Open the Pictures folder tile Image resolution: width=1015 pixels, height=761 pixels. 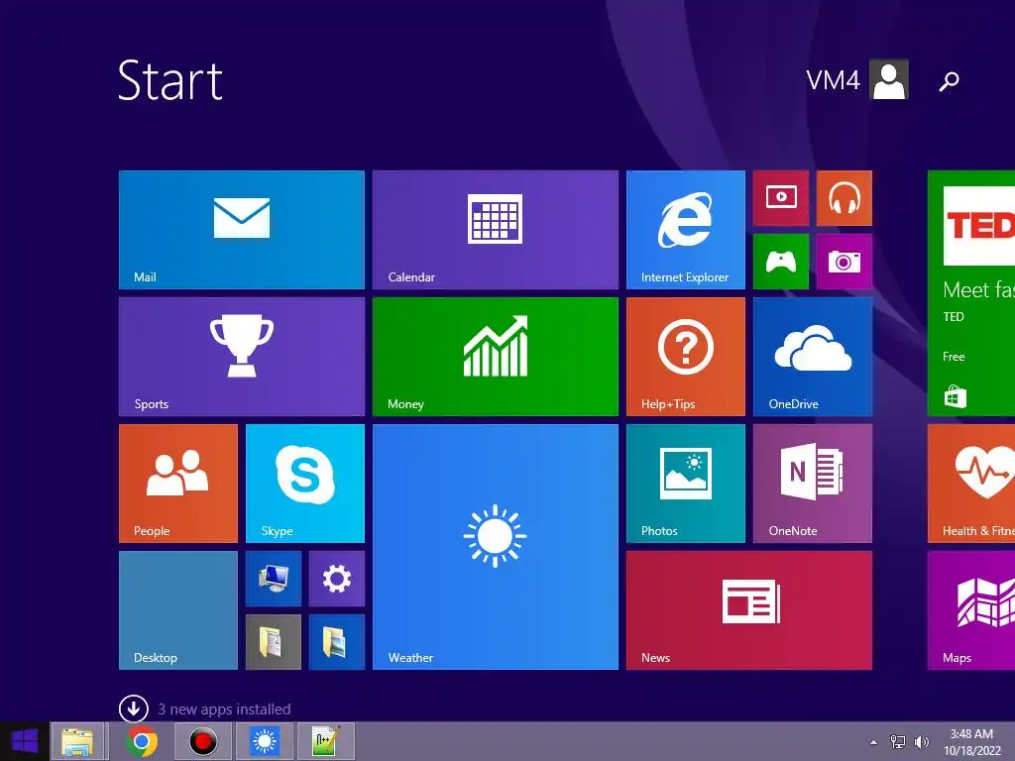tap(337, 642)
